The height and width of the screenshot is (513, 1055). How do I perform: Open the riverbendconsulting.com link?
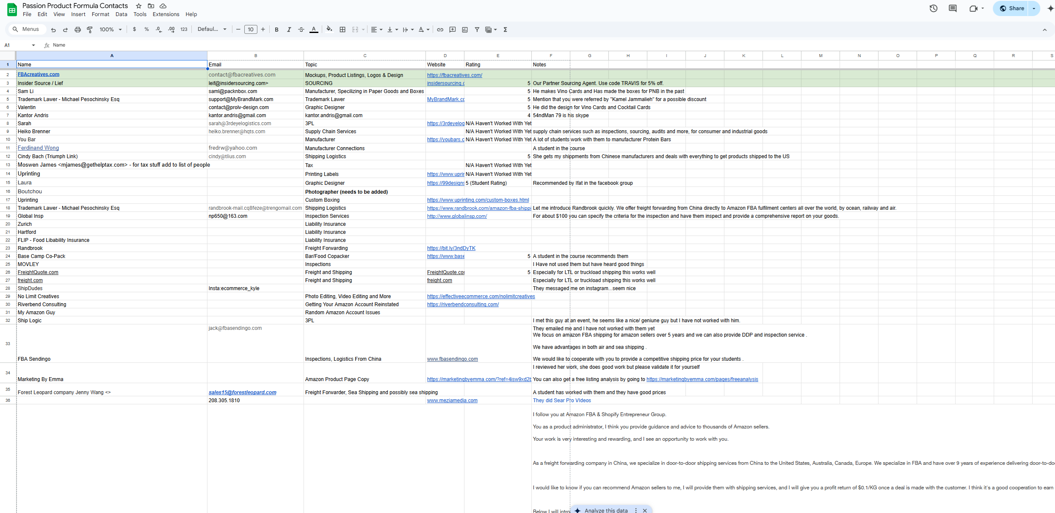point(463,305)
